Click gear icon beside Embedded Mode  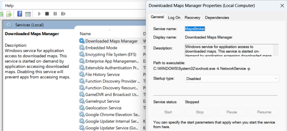(82, 48)
